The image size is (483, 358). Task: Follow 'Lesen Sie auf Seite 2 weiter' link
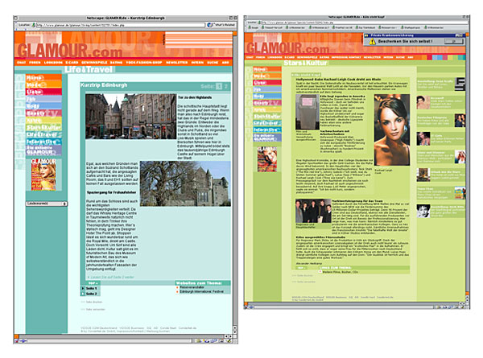(x=112, y=277)
